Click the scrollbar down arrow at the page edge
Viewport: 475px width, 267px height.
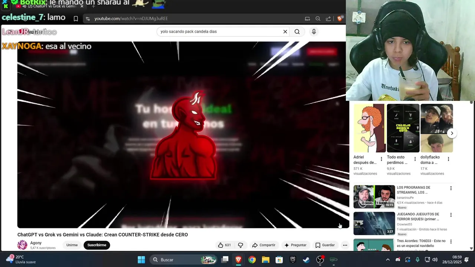click(x=472, y=248)
